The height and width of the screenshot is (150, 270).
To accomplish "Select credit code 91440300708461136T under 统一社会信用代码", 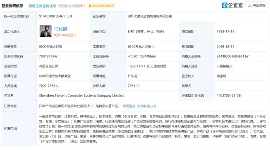I will tap(55, 16).
